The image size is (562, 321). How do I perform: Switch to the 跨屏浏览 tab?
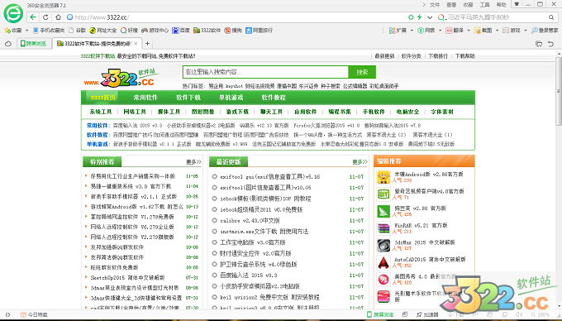click(x=34, y=44)
